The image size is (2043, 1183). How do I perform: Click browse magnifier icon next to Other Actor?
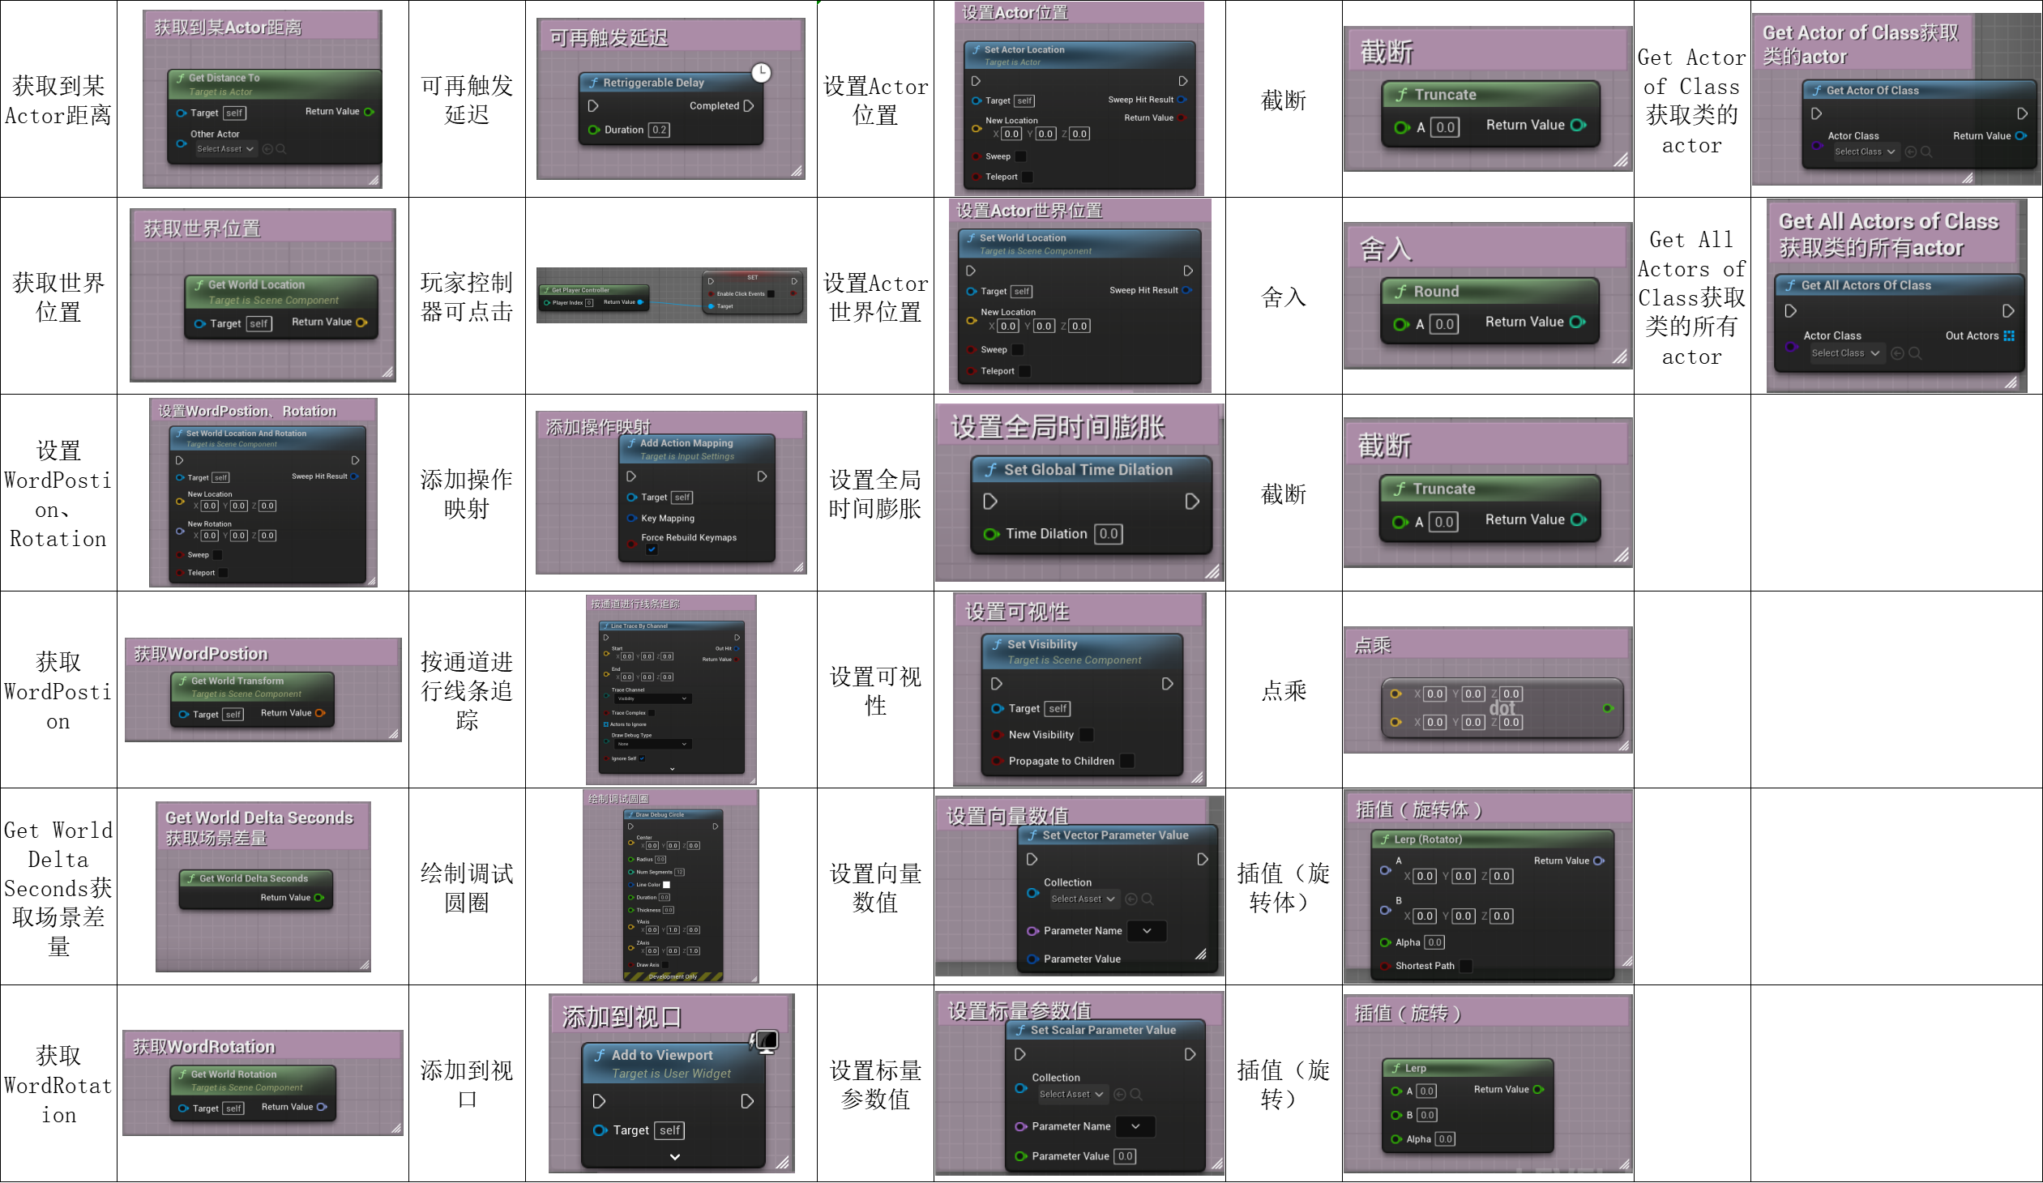coord(281,149)
